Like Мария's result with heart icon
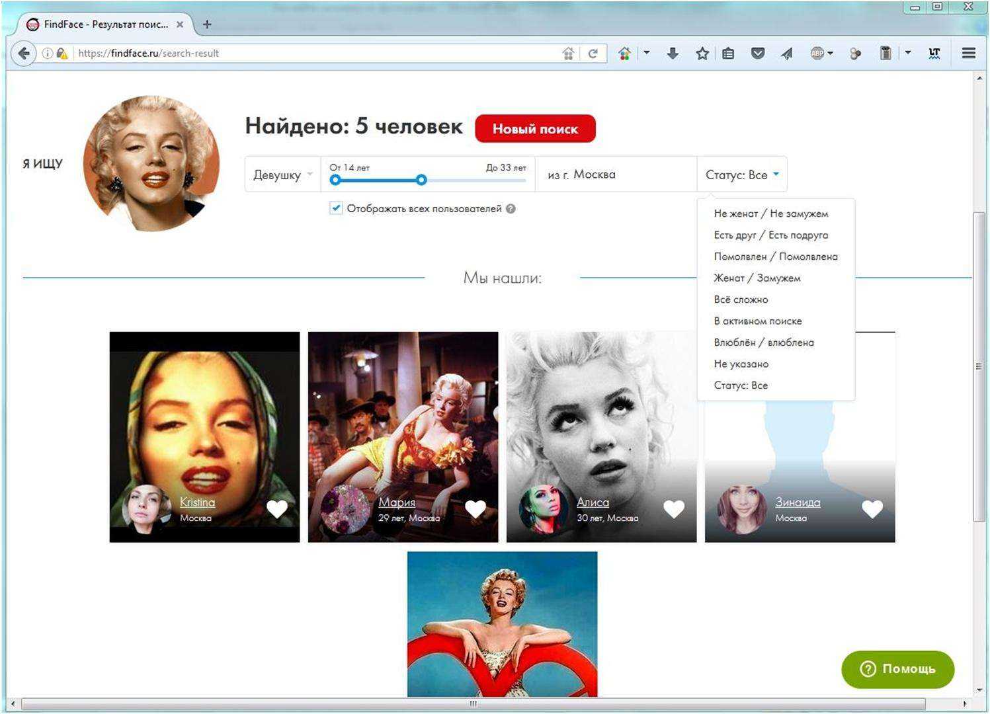Viewport: 990px width, 714px height. pos(475,509)
